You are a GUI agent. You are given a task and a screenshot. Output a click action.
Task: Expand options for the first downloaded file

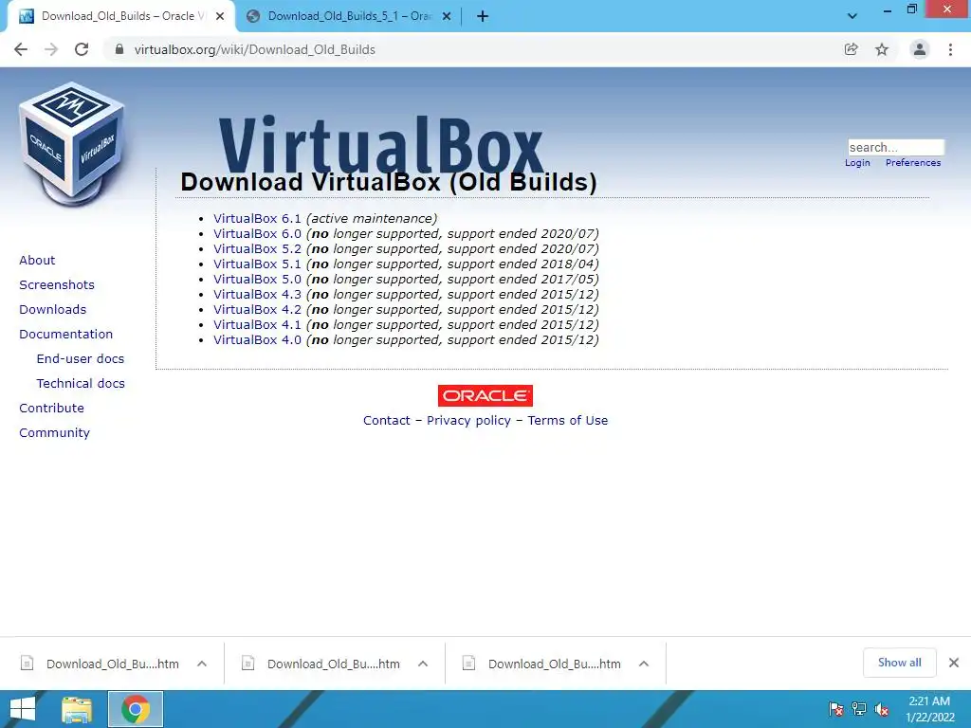202,664
